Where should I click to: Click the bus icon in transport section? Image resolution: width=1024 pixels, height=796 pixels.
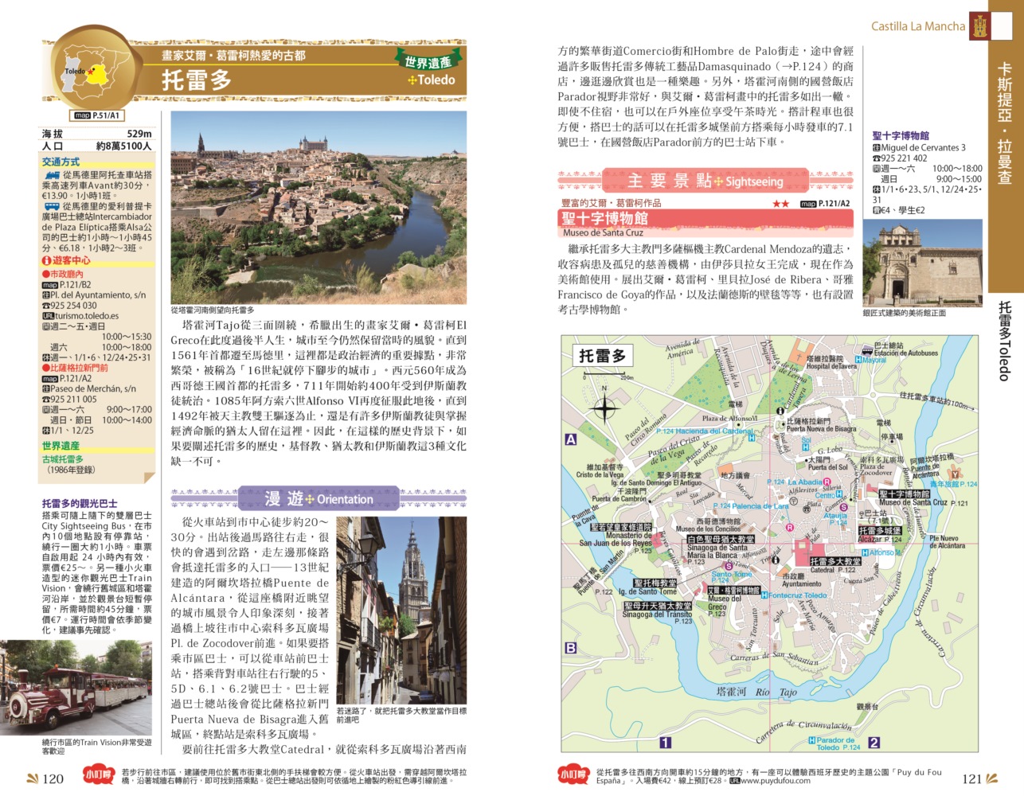52,206
